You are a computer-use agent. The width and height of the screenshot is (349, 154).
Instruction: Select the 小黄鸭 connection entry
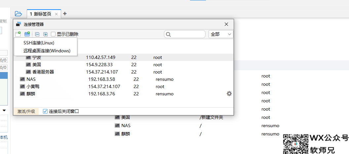pyautogui.click(x=33, y=86)
